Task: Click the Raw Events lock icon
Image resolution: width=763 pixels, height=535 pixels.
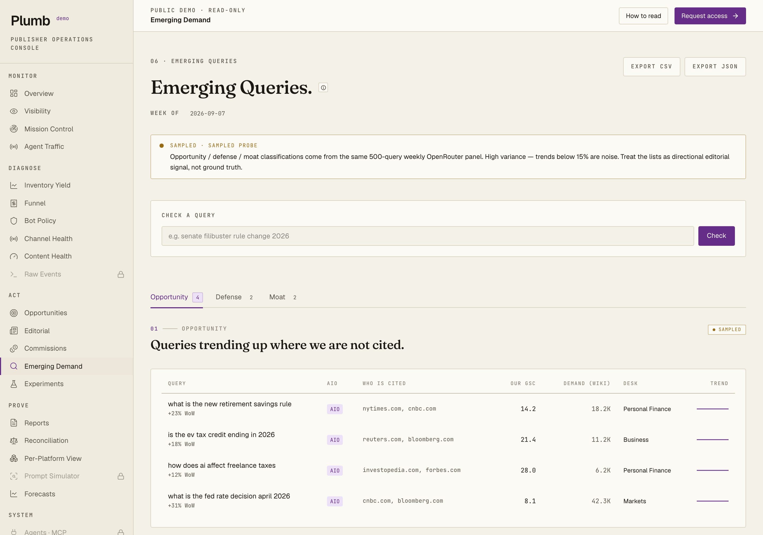Action: pyautogui.click(x=121, y=274)
